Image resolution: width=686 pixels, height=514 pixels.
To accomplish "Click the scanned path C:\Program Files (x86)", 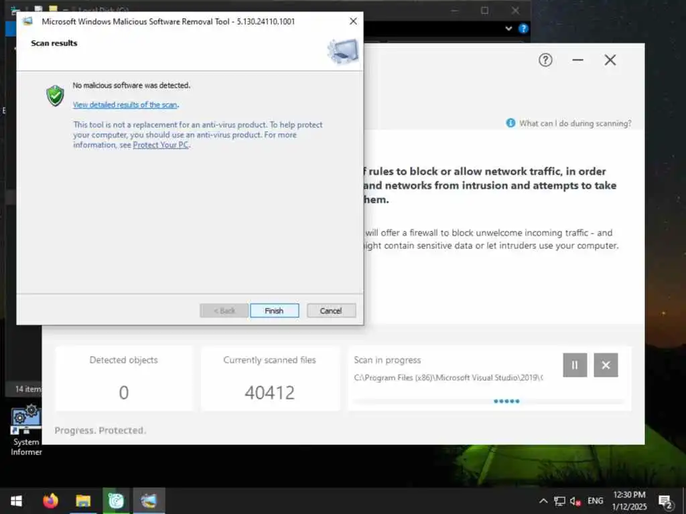I will 448,377.
